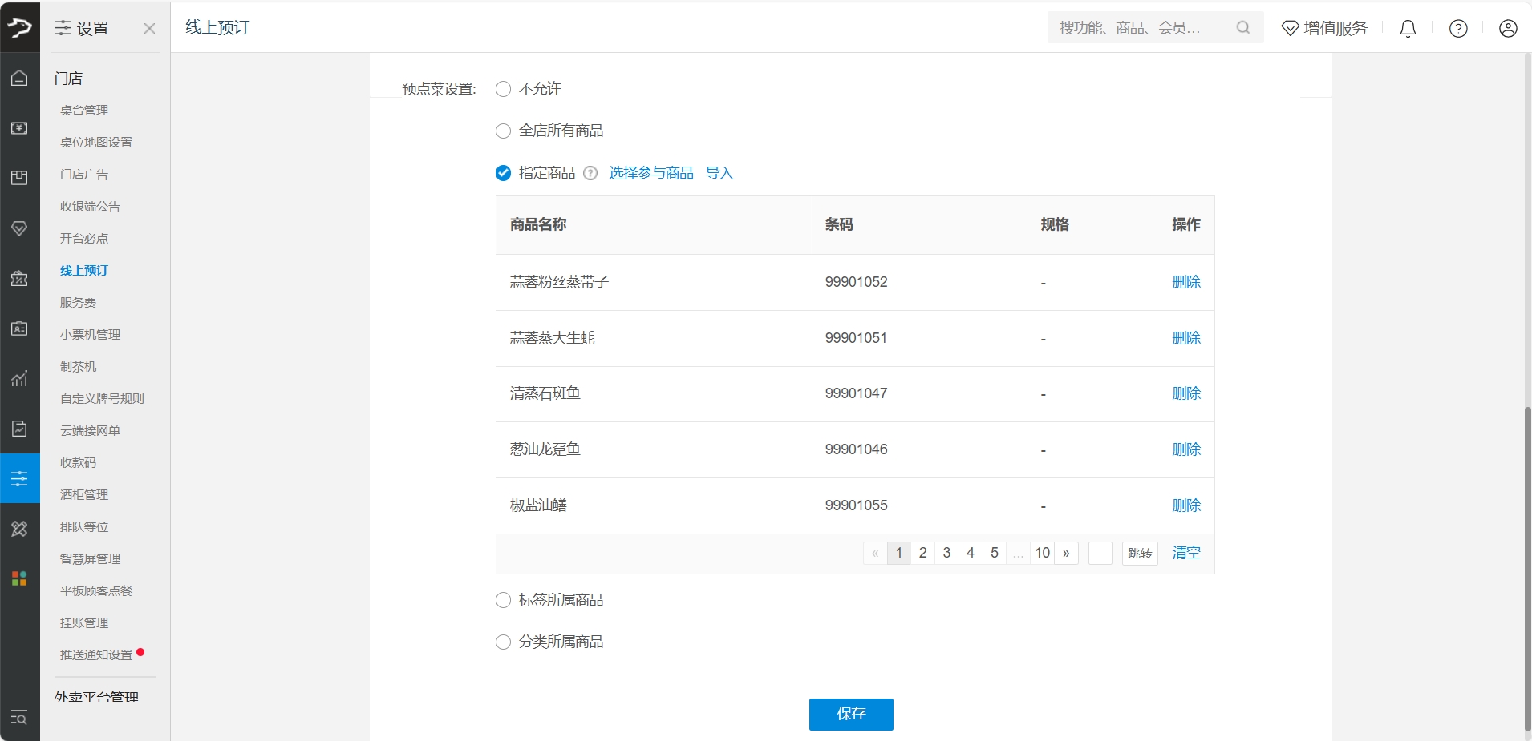This screenshot has height=741, width=1532.
Task: Close the 设置 settings panel
Action: [149, 29]
